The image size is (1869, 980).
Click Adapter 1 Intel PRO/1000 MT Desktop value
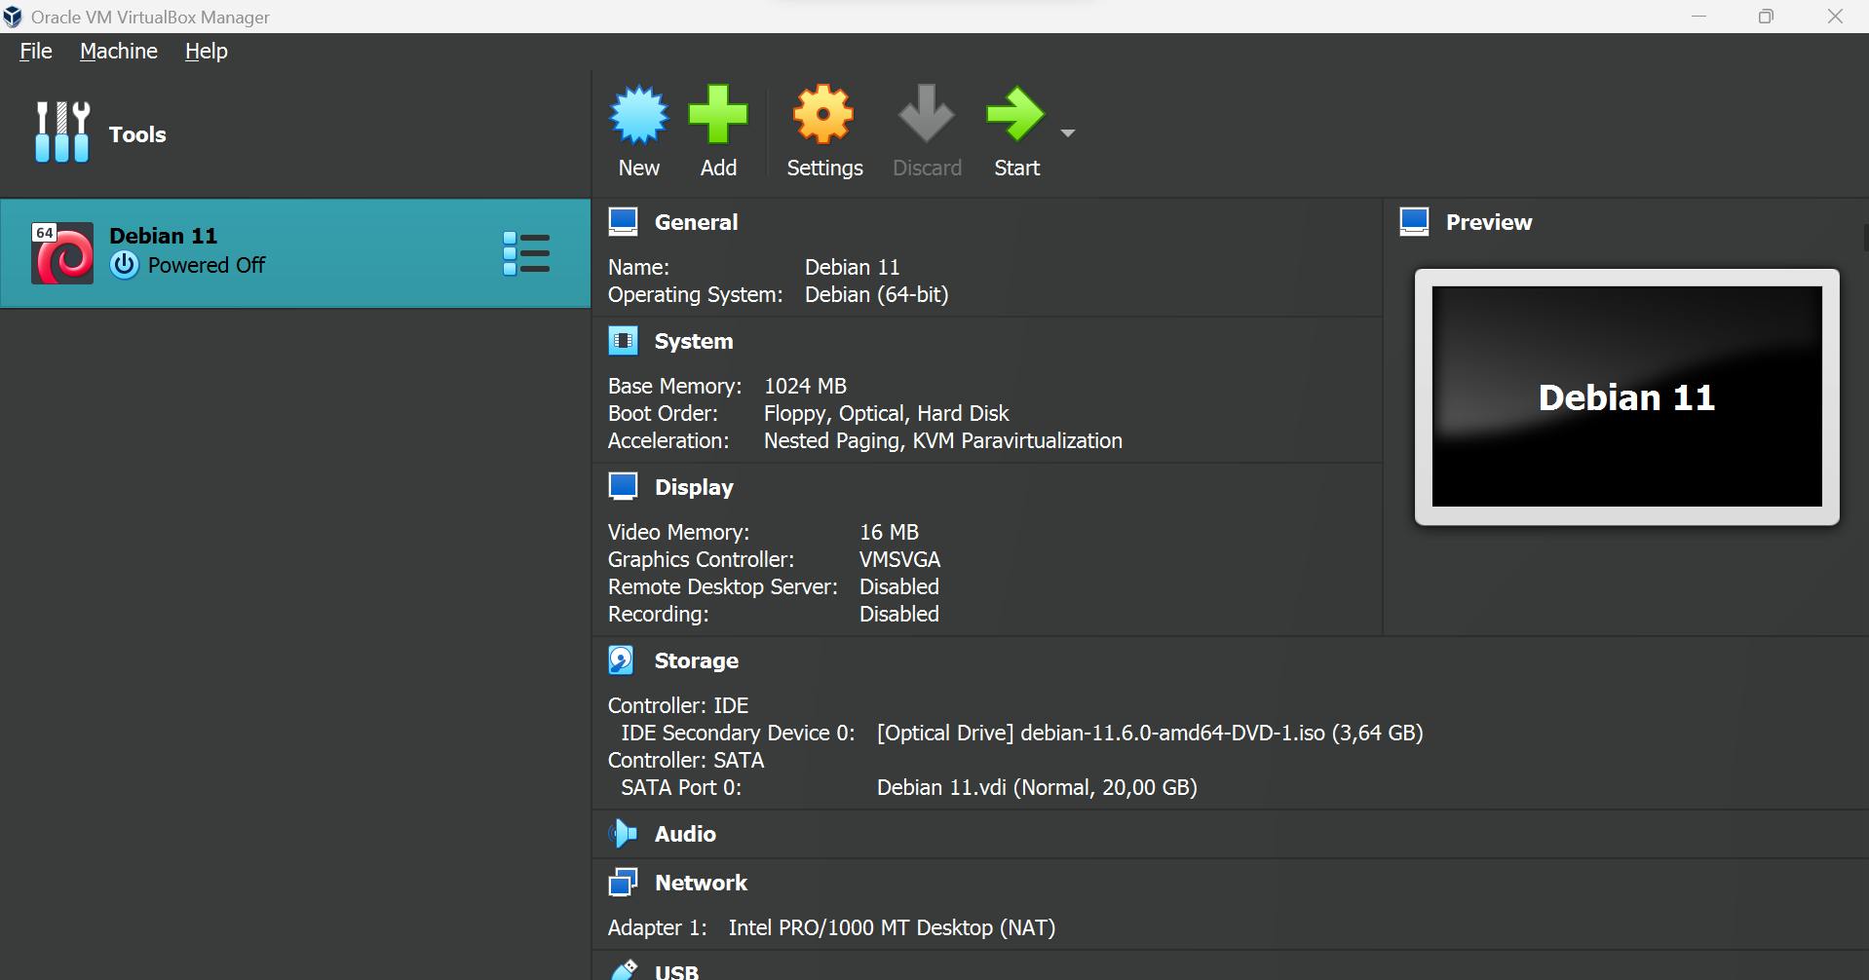892,927
